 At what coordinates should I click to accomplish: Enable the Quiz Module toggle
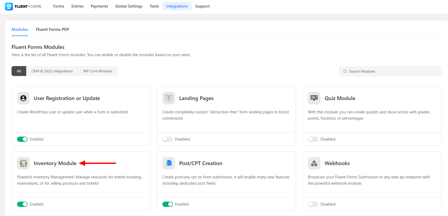tap(313, 139)
